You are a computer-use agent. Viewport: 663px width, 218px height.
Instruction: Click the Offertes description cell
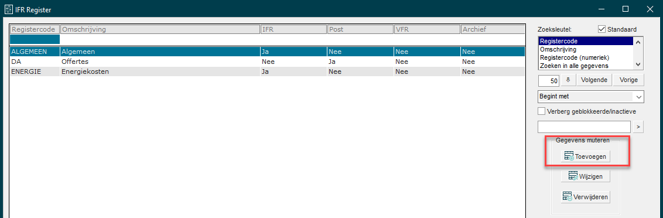[x=160, y=62]
